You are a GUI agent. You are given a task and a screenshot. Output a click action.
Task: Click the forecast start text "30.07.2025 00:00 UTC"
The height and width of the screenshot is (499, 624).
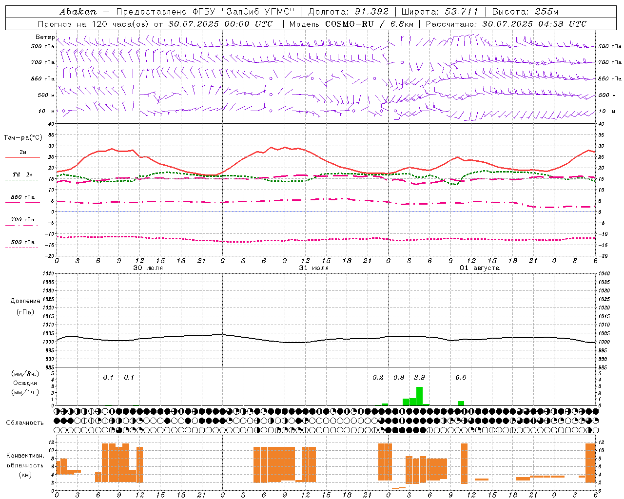point(220,24)
